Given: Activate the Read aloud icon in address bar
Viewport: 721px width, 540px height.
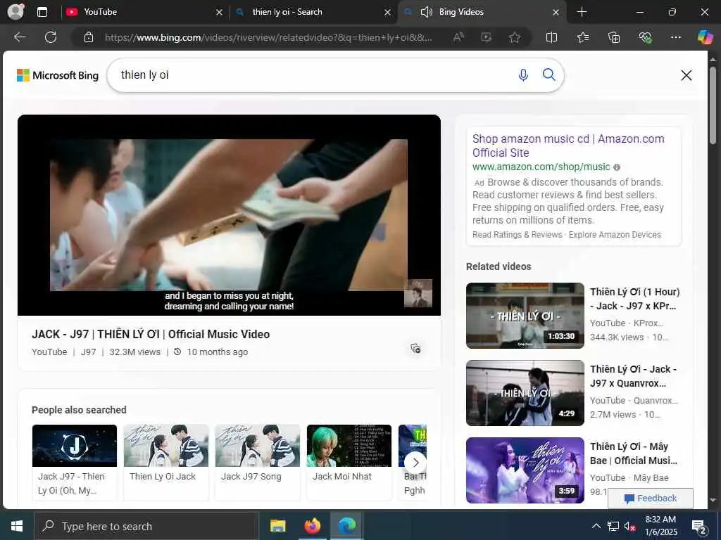Looking at the screenshot, I should [458, 37].
